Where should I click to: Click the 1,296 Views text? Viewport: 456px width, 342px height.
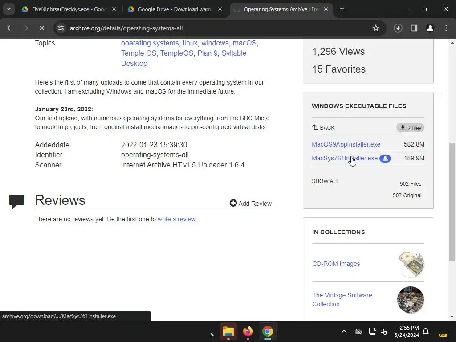tap(338, 52)
